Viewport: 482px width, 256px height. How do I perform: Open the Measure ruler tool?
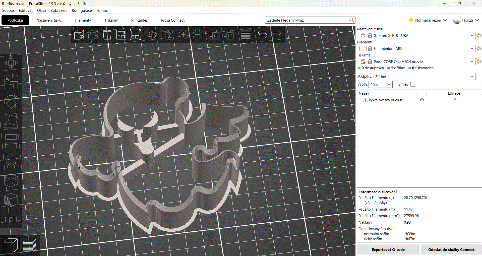tap(11, 219)
